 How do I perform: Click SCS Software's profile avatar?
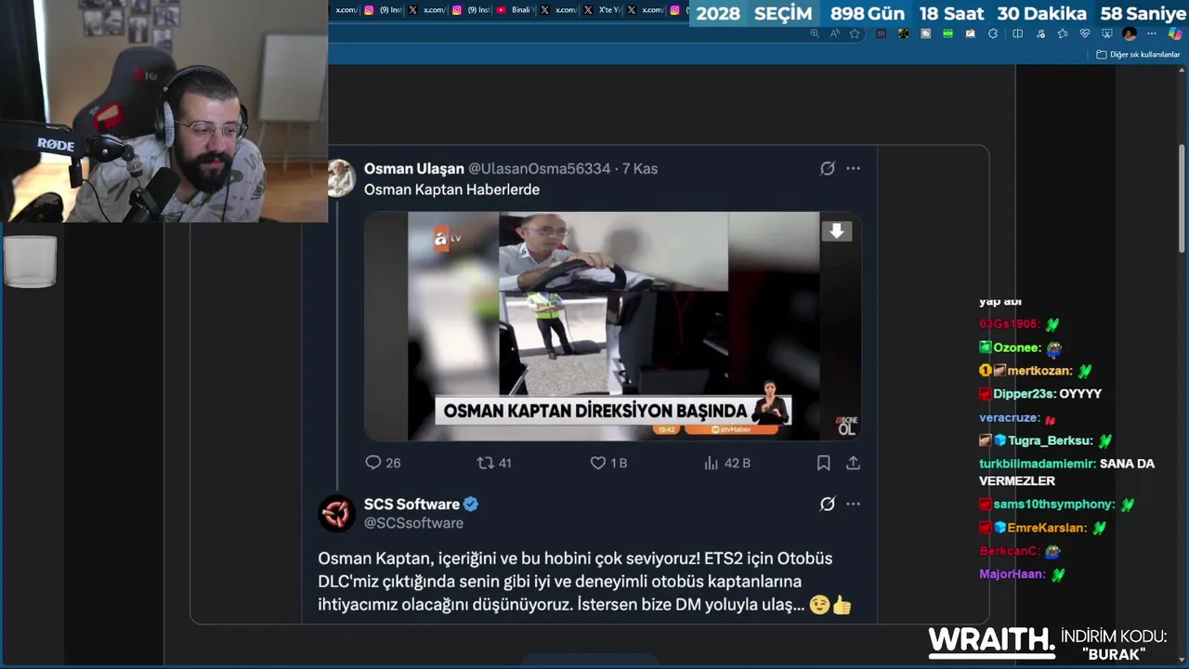(337, 513)
